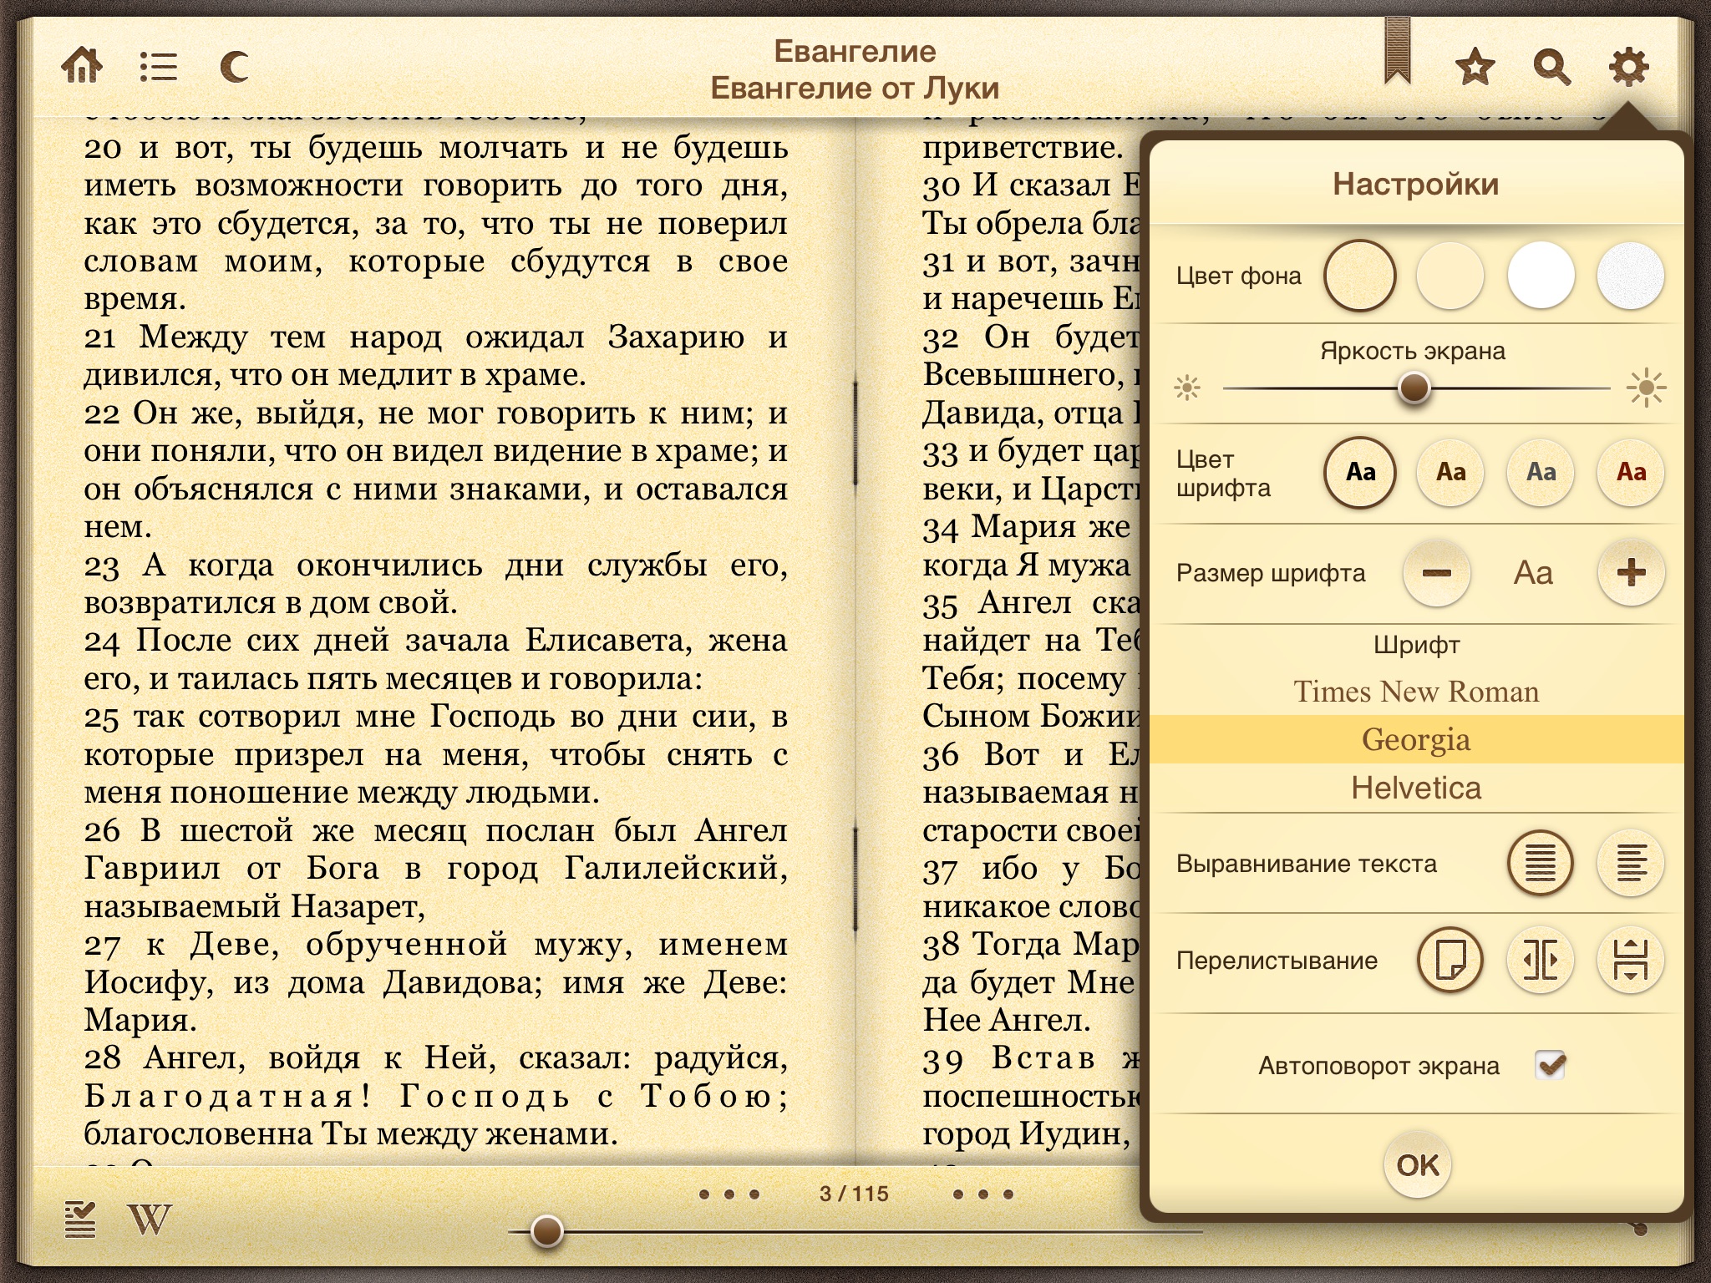Go to the home screen icon
This screenshot has height=1283, width=1711.
pyautogui.click(x=82, y=66)
